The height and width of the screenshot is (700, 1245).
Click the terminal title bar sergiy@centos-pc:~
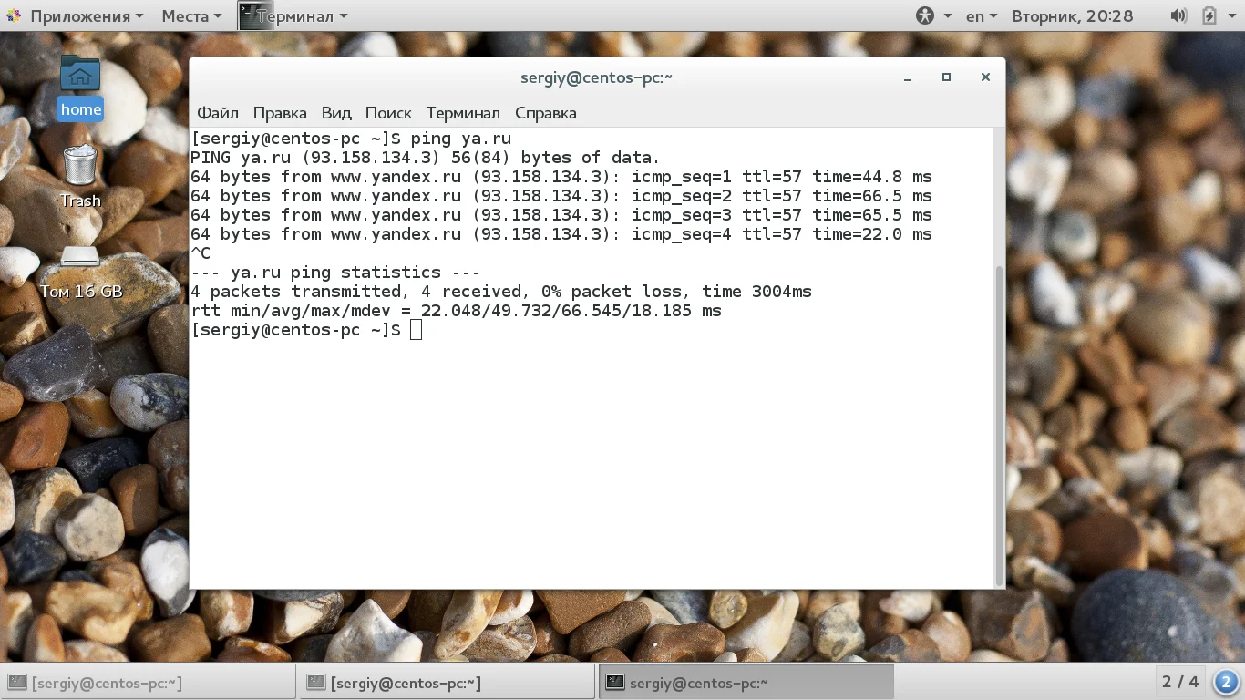pos(596,77)
